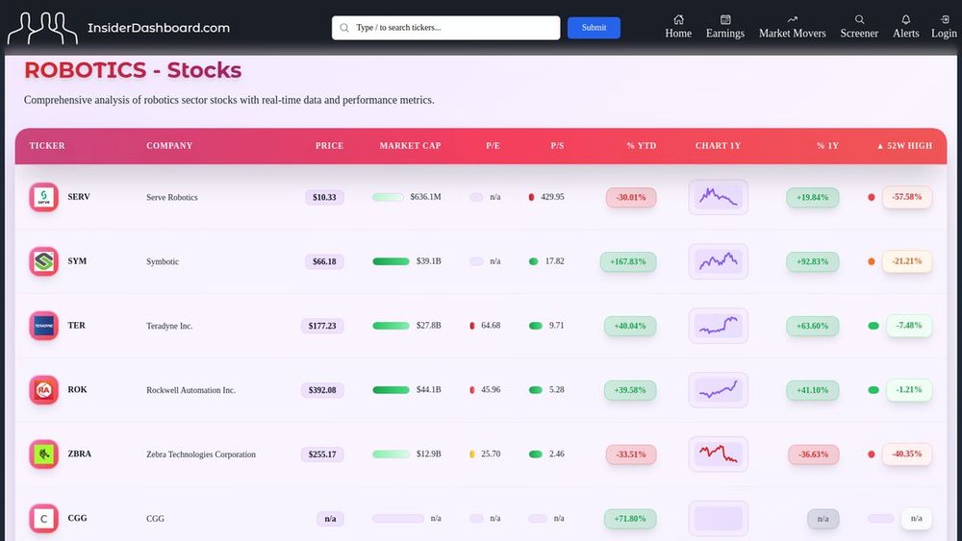Screen dimensions: 962x541
Task: Open the TER 1Y chart thumbnail
Action: pos(718,326)
